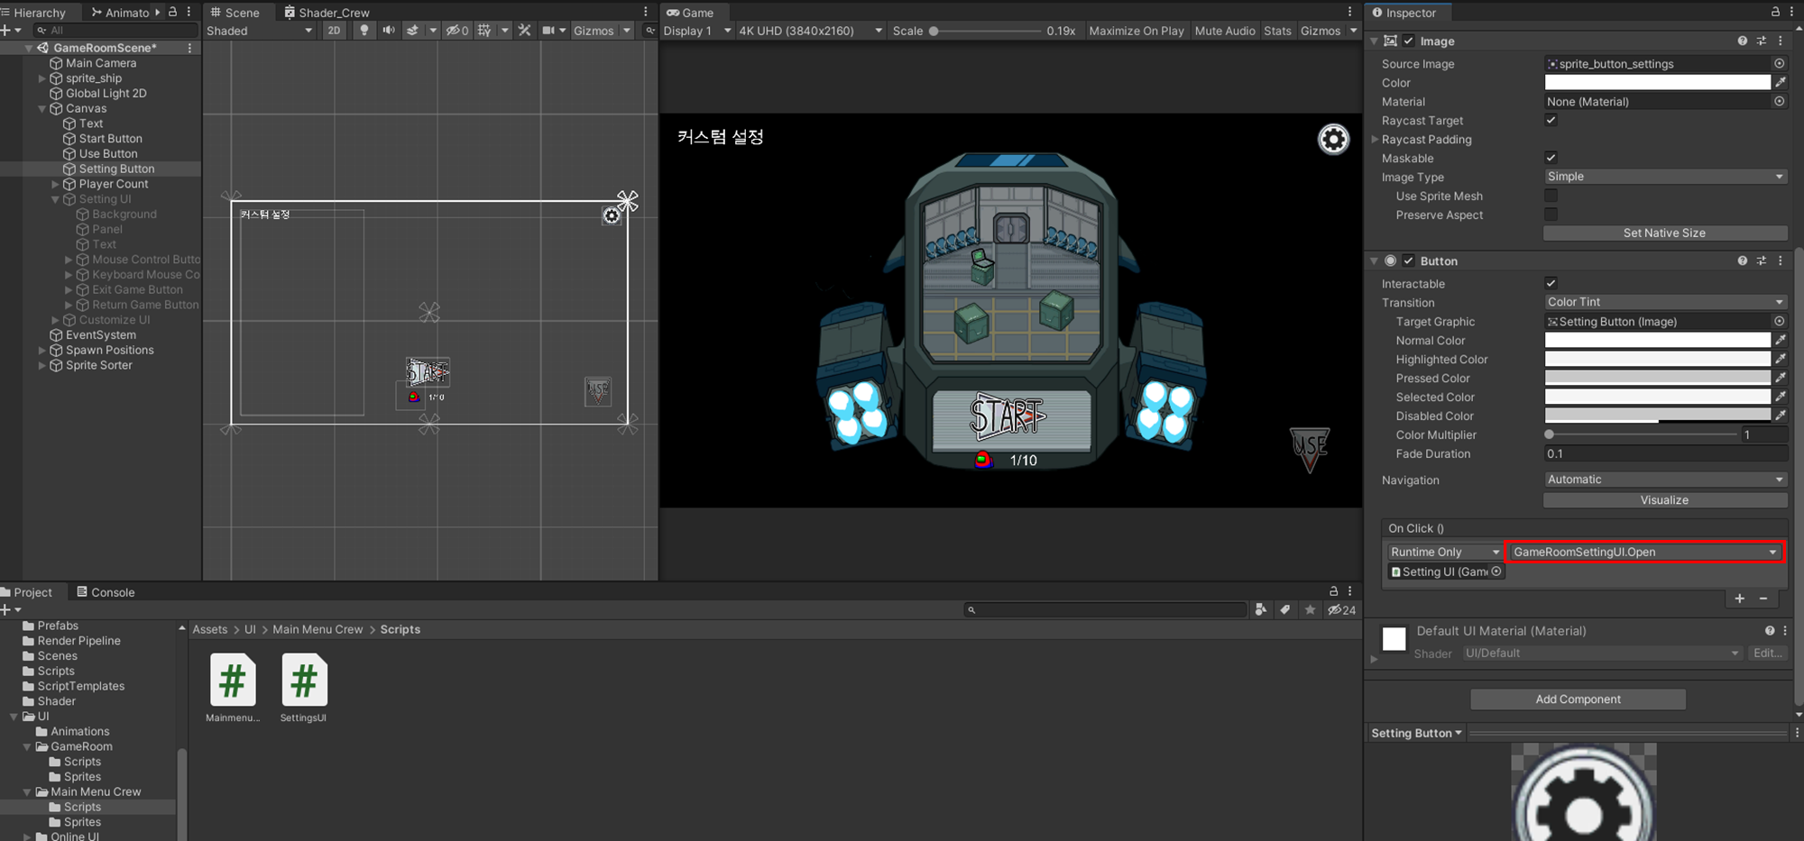Toggle scene effects (skybox, fog) icon
The height and width of the screenshot is (841, 1804).
coord(413,31)
